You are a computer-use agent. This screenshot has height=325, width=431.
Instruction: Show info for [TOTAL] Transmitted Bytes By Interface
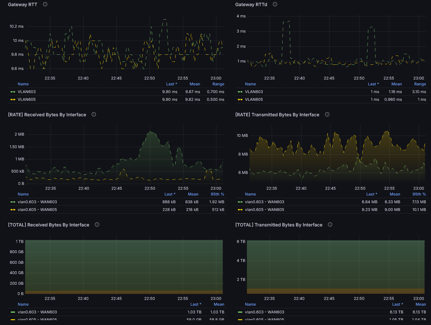[330, 225]
